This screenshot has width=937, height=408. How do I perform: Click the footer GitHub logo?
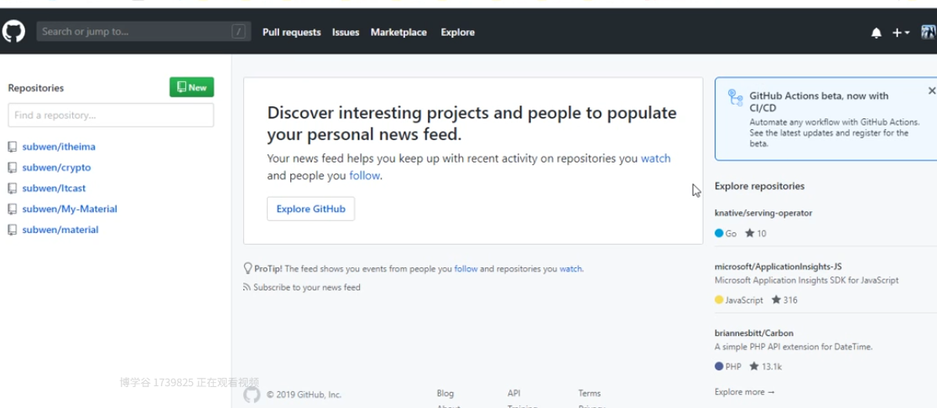[252, 395]
